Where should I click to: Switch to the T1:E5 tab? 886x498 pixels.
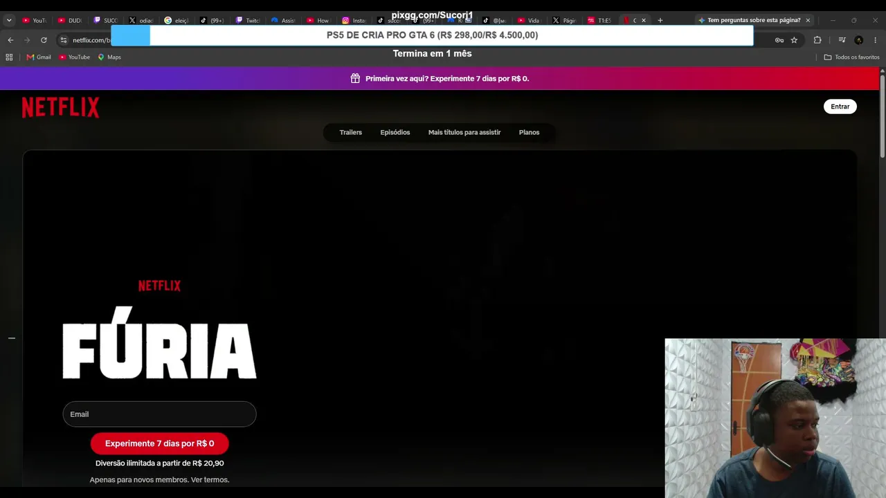point(599,20)
